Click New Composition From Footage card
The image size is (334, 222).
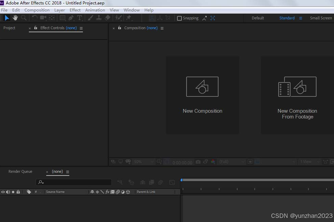297,95
